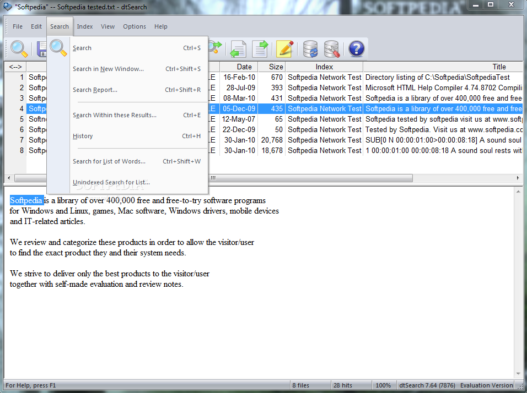
Task: Open the File menu
Action: (18, 26)
